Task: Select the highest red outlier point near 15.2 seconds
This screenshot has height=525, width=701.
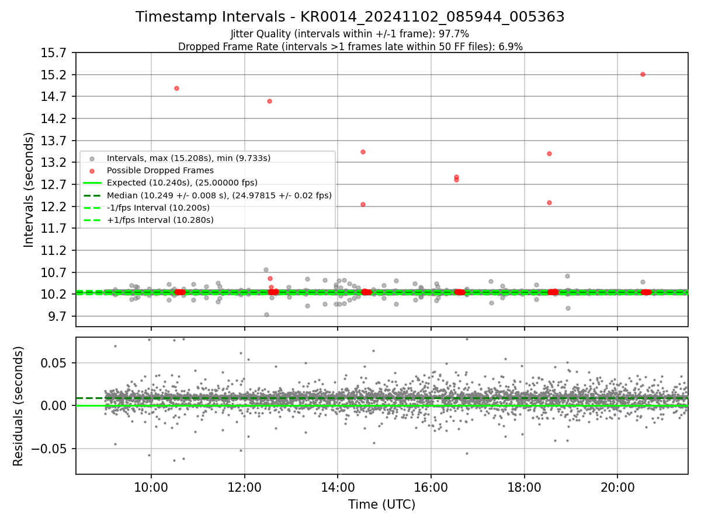Action: pos(643,74)
